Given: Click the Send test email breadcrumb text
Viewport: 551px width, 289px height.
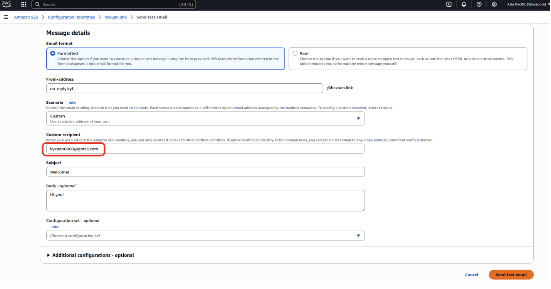Looking at the screenshot, I should pos(152,17).
